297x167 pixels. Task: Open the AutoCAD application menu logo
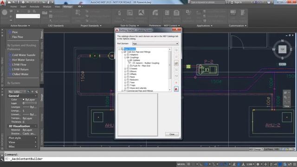pyautogui.click(x=3, y=3)
